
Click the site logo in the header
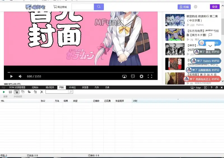tap(35, 7)
